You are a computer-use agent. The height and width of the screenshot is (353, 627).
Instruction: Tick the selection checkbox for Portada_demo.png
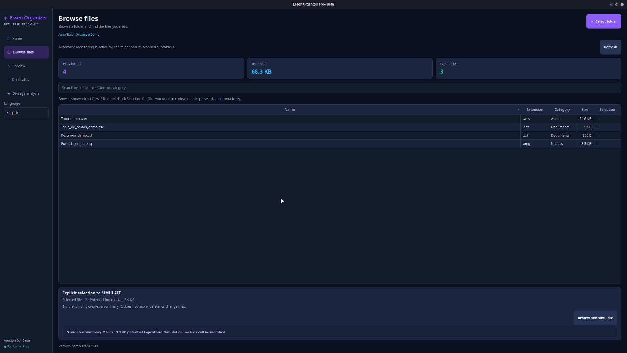tap(598, 144)
